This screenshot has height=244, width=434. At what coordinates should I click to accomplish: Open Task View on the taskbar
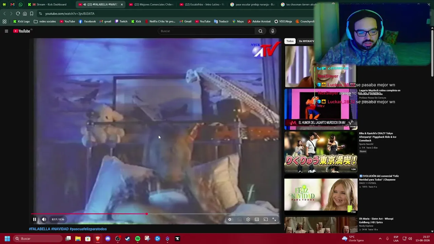pos(68,239)
